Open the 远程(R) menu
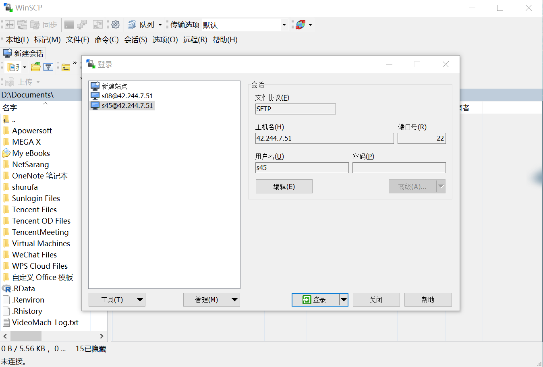Viewport: 543px width, 367px height. (195, 39)
